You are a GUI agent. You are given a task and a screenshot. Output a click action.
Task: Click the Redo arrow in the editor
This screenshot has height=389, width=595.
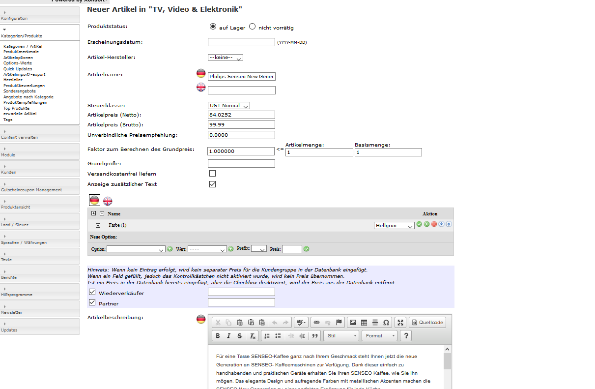[285, 323]
